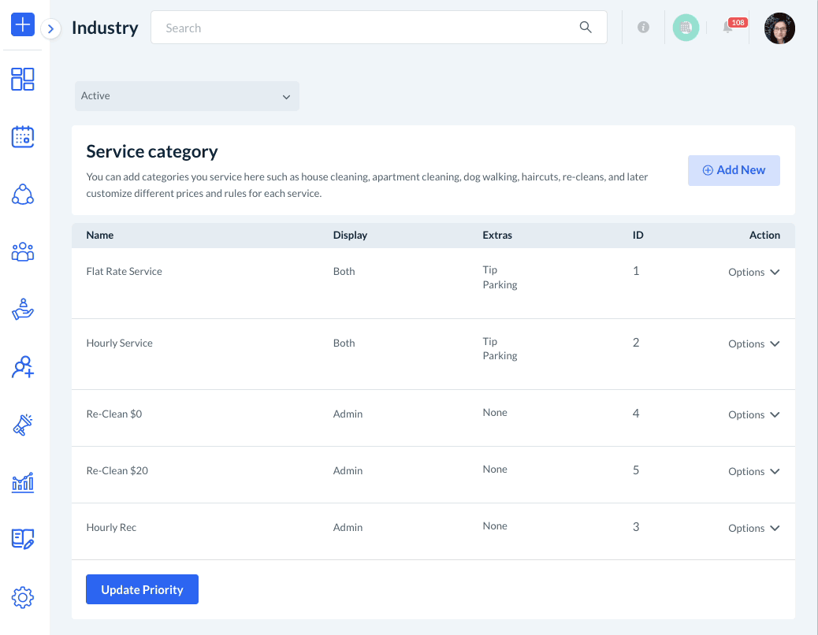Click the add-user icon in sidebar
The image size is (818, 635).
23,367
